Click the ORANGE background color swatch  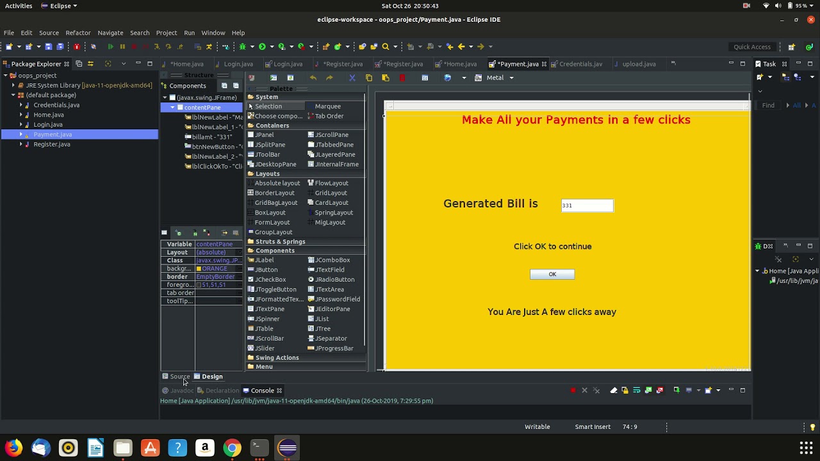coord(199,269)
